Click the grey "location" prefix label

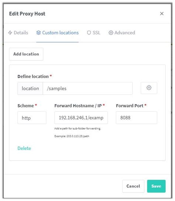(x=30, y=88)
